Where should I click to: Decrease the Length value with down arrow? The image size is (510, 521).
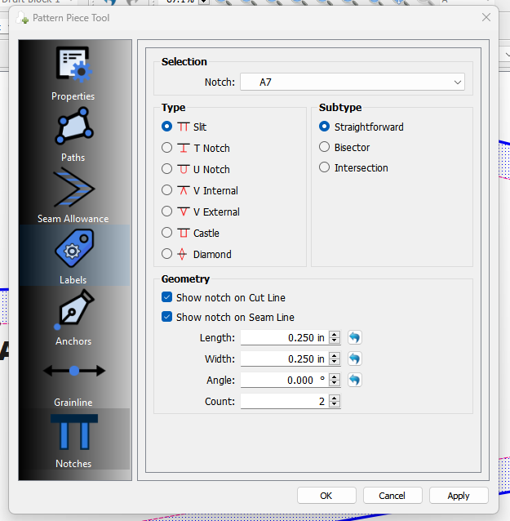[x=335, y=341]
